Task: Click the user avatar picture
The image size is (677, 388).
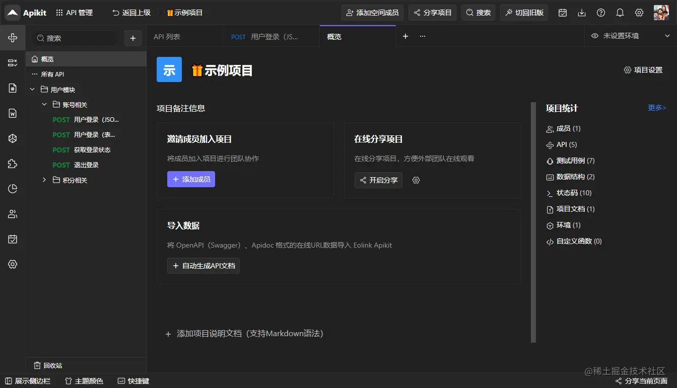Action: (661, 13)
